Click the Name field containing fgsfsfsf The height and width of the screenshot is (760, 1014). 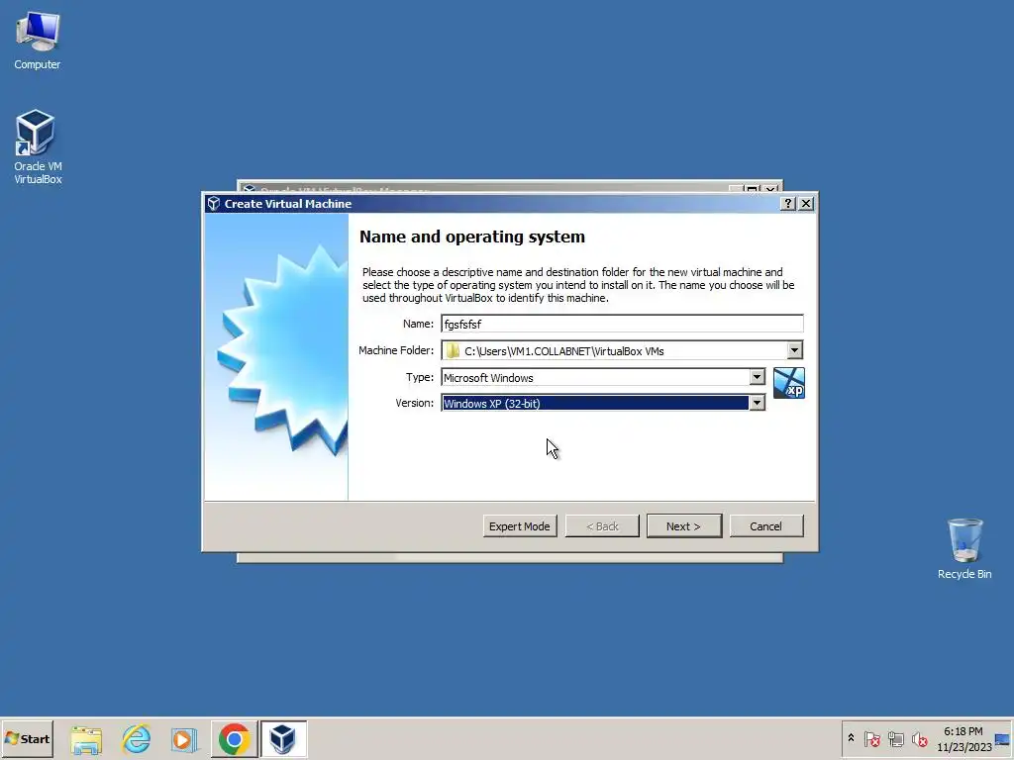click(x=622, y=324)
